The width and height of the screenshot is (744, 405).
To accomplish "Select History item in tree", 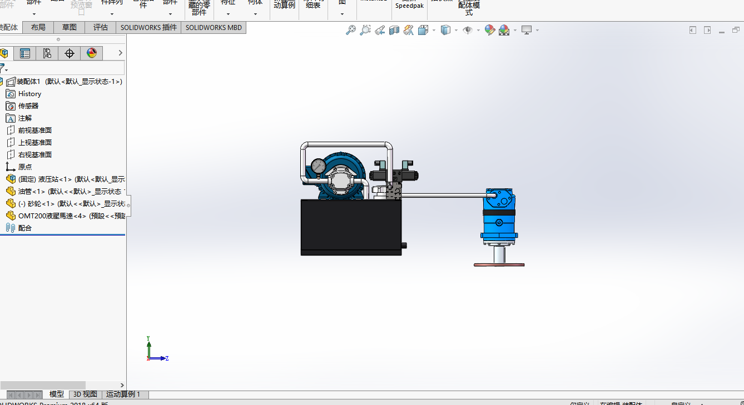I will pyautogui.click(x=23, y=94).
